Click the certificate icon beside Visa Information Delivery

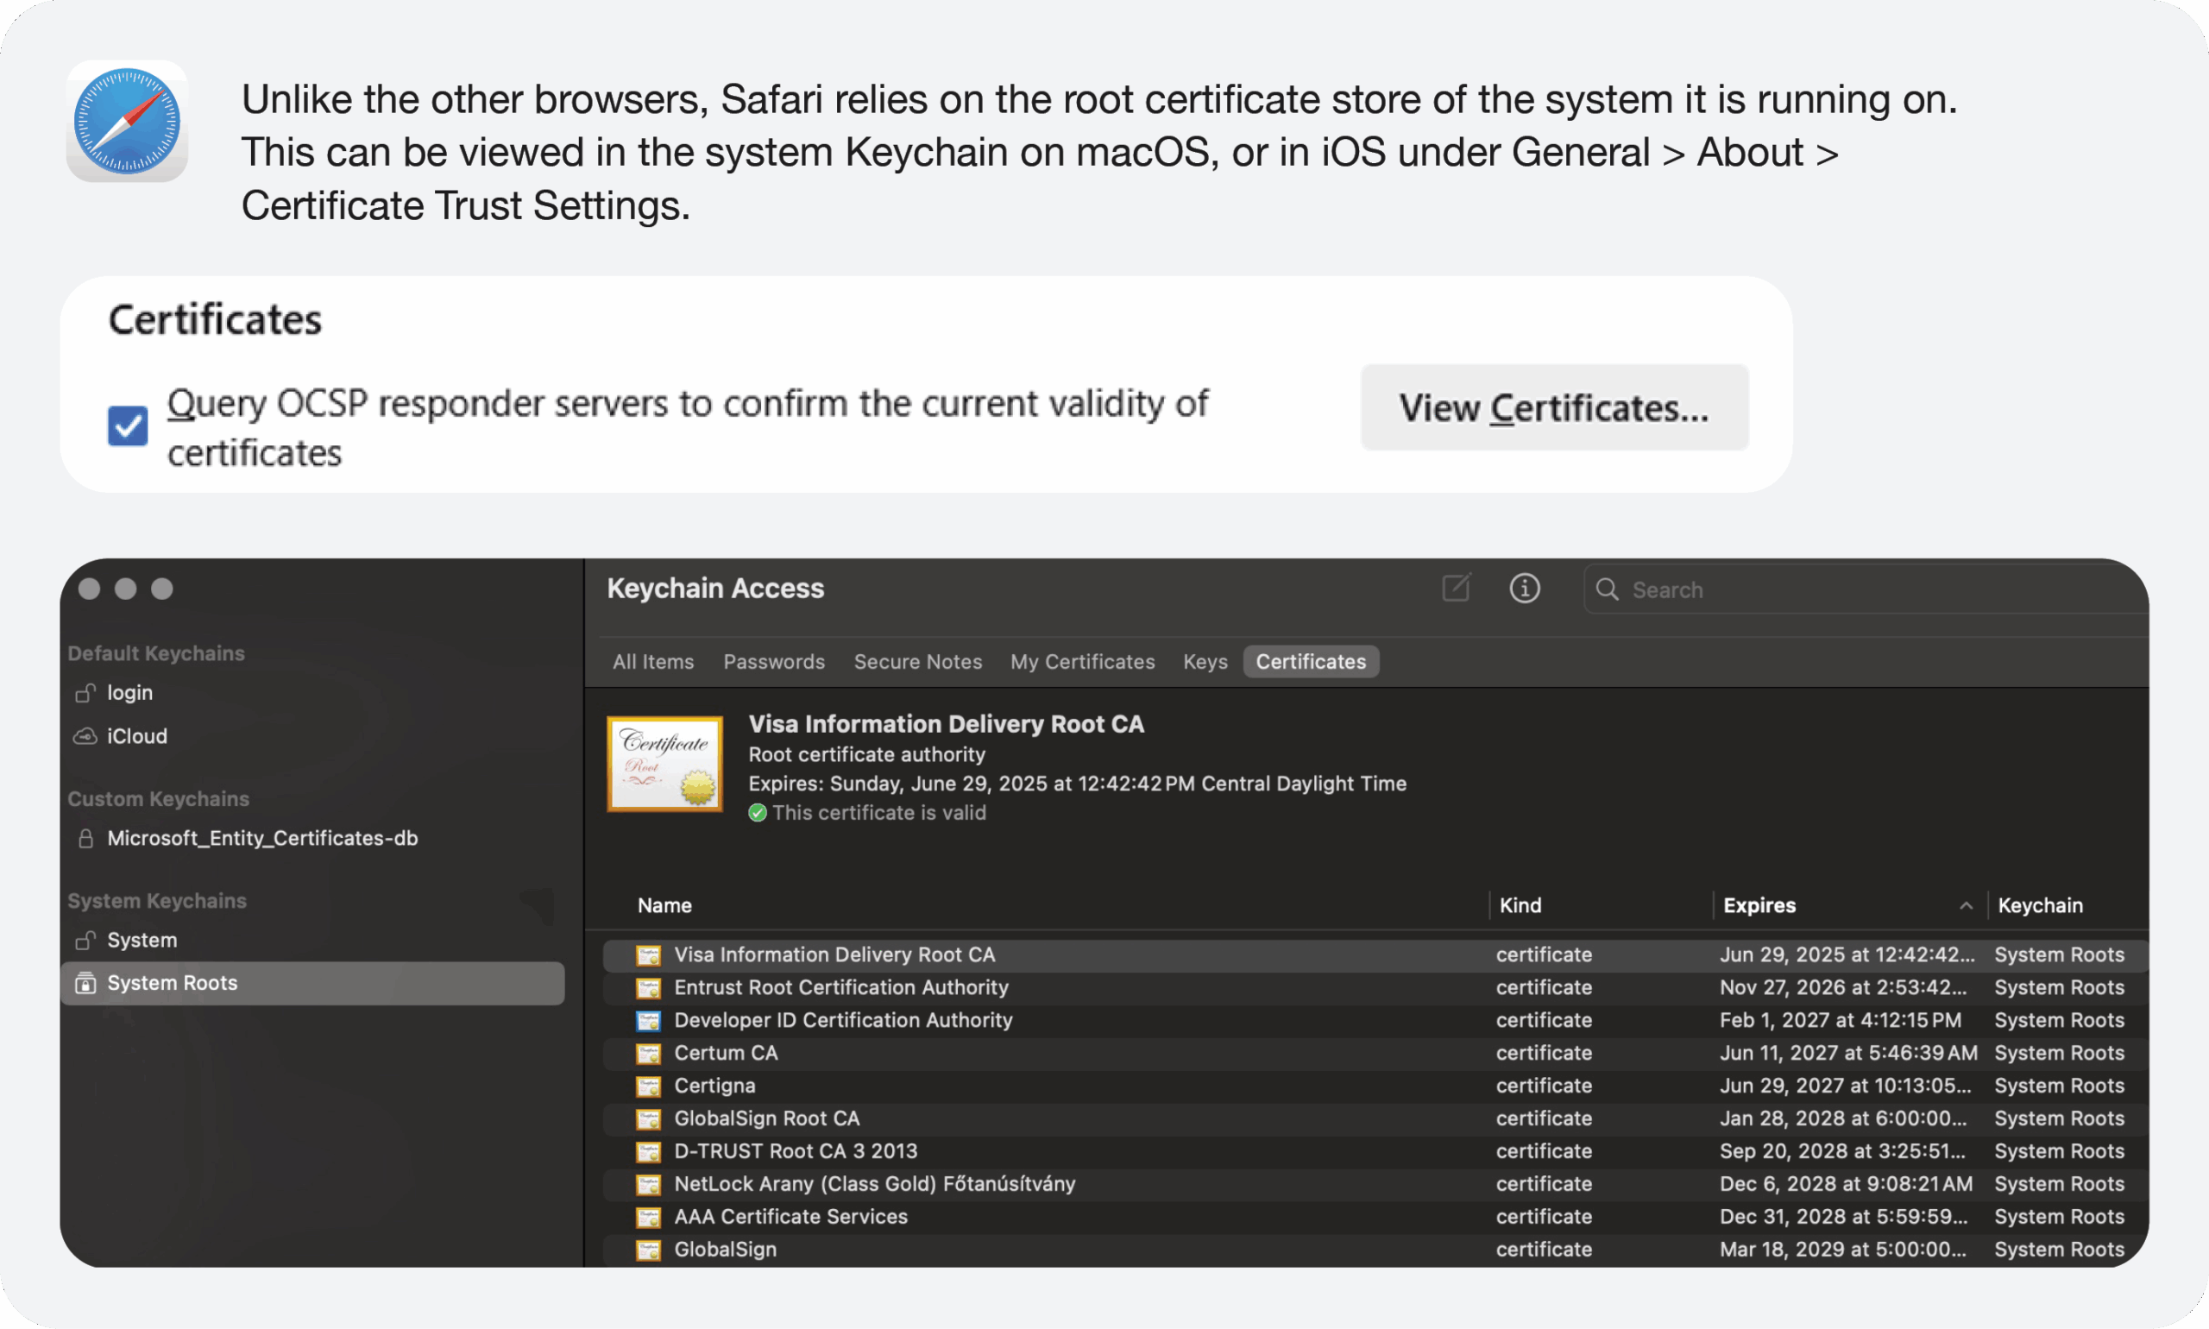tap(648, 955)
